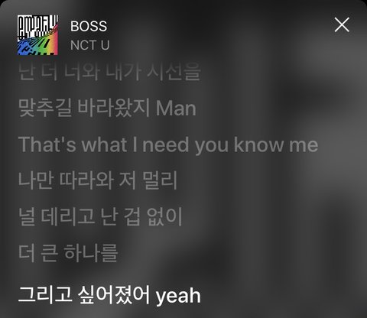The height and width of the screenshot is (318, 367).
Task: Click the word 'Man' in the lyrics
Action: (176, 109)
